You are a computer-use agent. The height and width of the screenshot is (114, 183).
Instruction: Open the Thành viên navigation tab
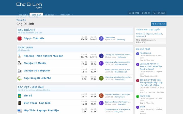65,15
